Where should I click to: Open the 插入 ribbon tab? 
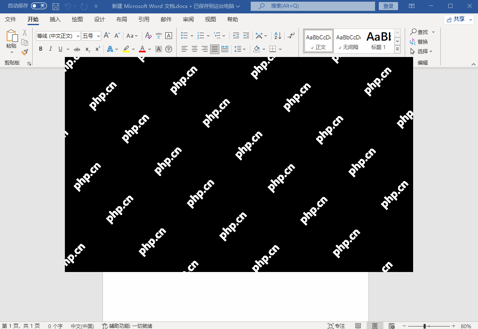pos(55,19)
